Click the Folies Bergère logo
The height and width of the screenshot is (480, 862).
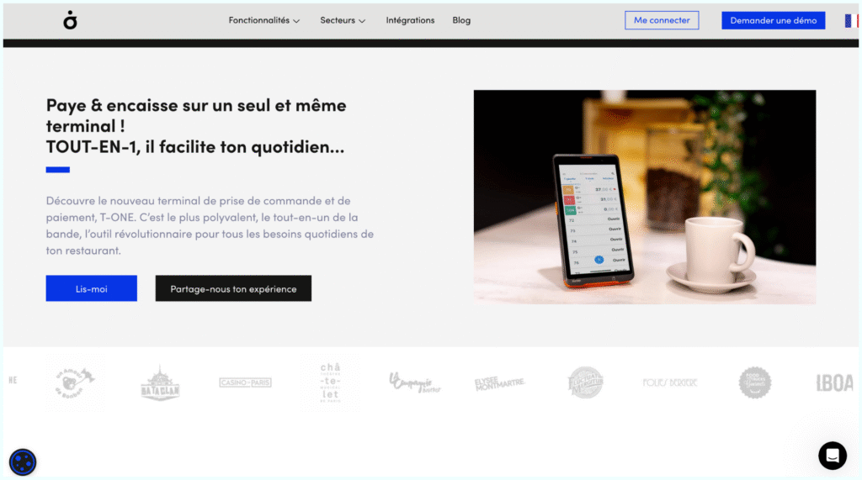(x=669, y=382)
